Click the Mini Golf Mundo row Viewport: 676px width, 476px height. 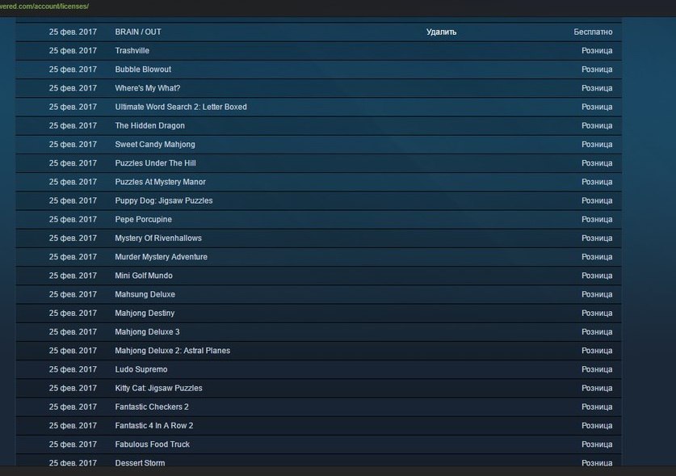coord(143,276)
